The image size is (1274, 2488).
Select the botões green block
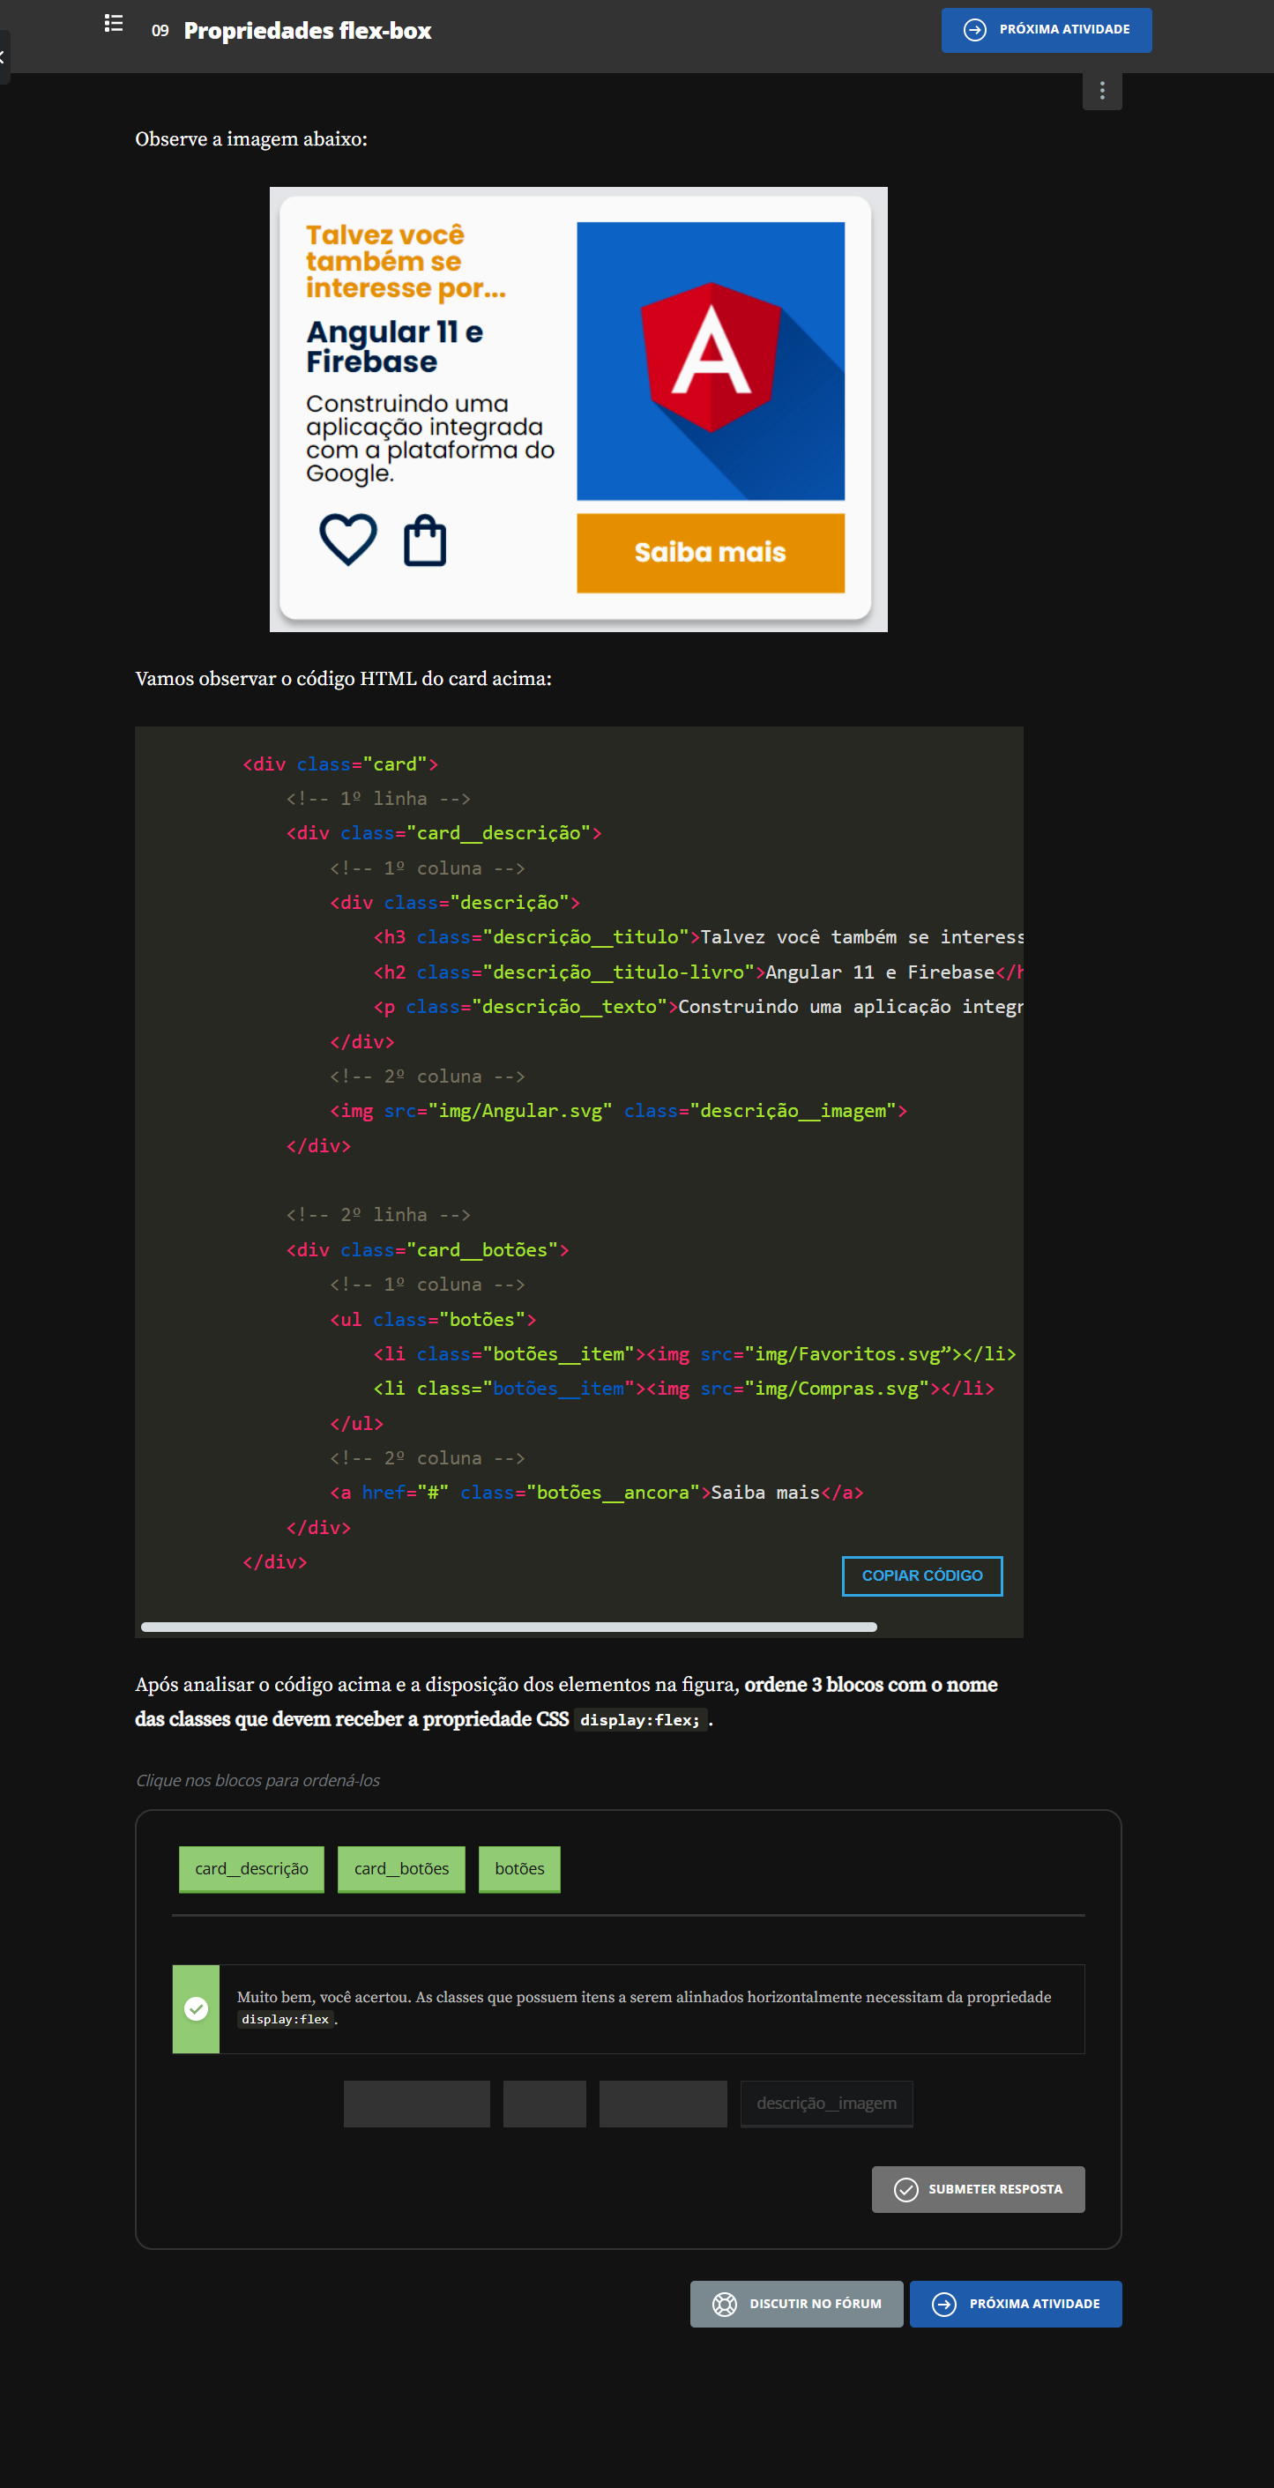click(519, 1869)
